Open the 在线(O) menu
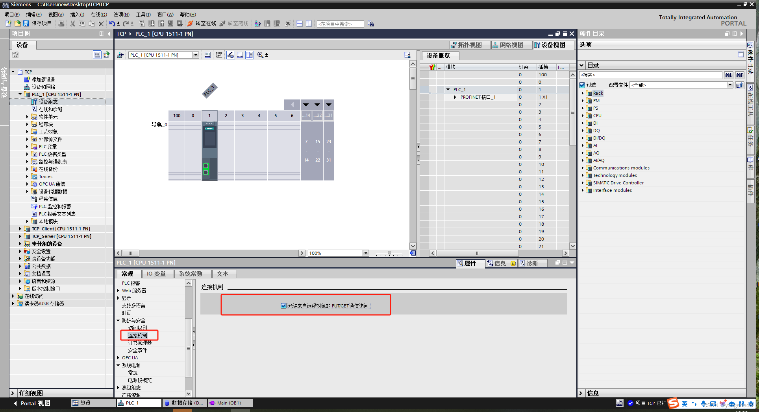 click(99, 15)
